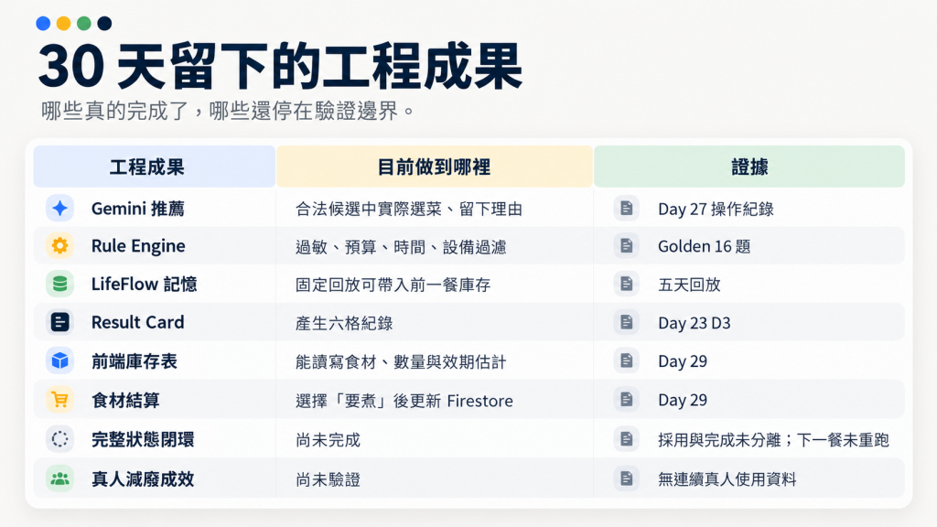Click the database icon beside LifeFlow 記憶
Image resolution: width=937 pixels, height=527 pixels.
[x=59, y=284]
